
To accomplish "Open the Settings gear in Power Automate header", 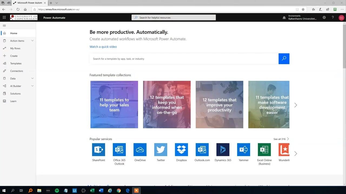I will 324,18.
